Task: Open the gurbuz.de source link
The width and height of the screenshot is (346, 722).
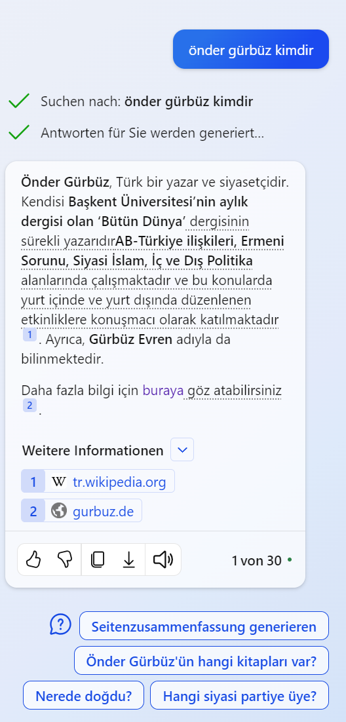Action: [103, 511]
